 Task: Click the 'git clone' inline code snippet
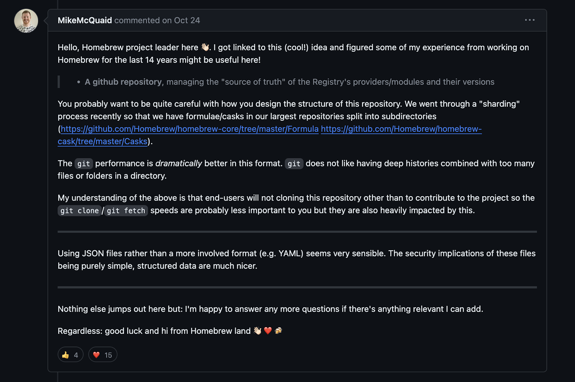click(79, 211)
